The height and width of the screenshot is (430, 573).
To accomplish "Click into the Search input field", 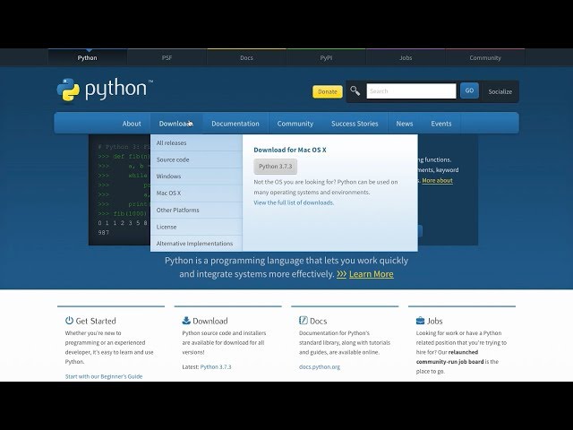I will coord(411,91).
